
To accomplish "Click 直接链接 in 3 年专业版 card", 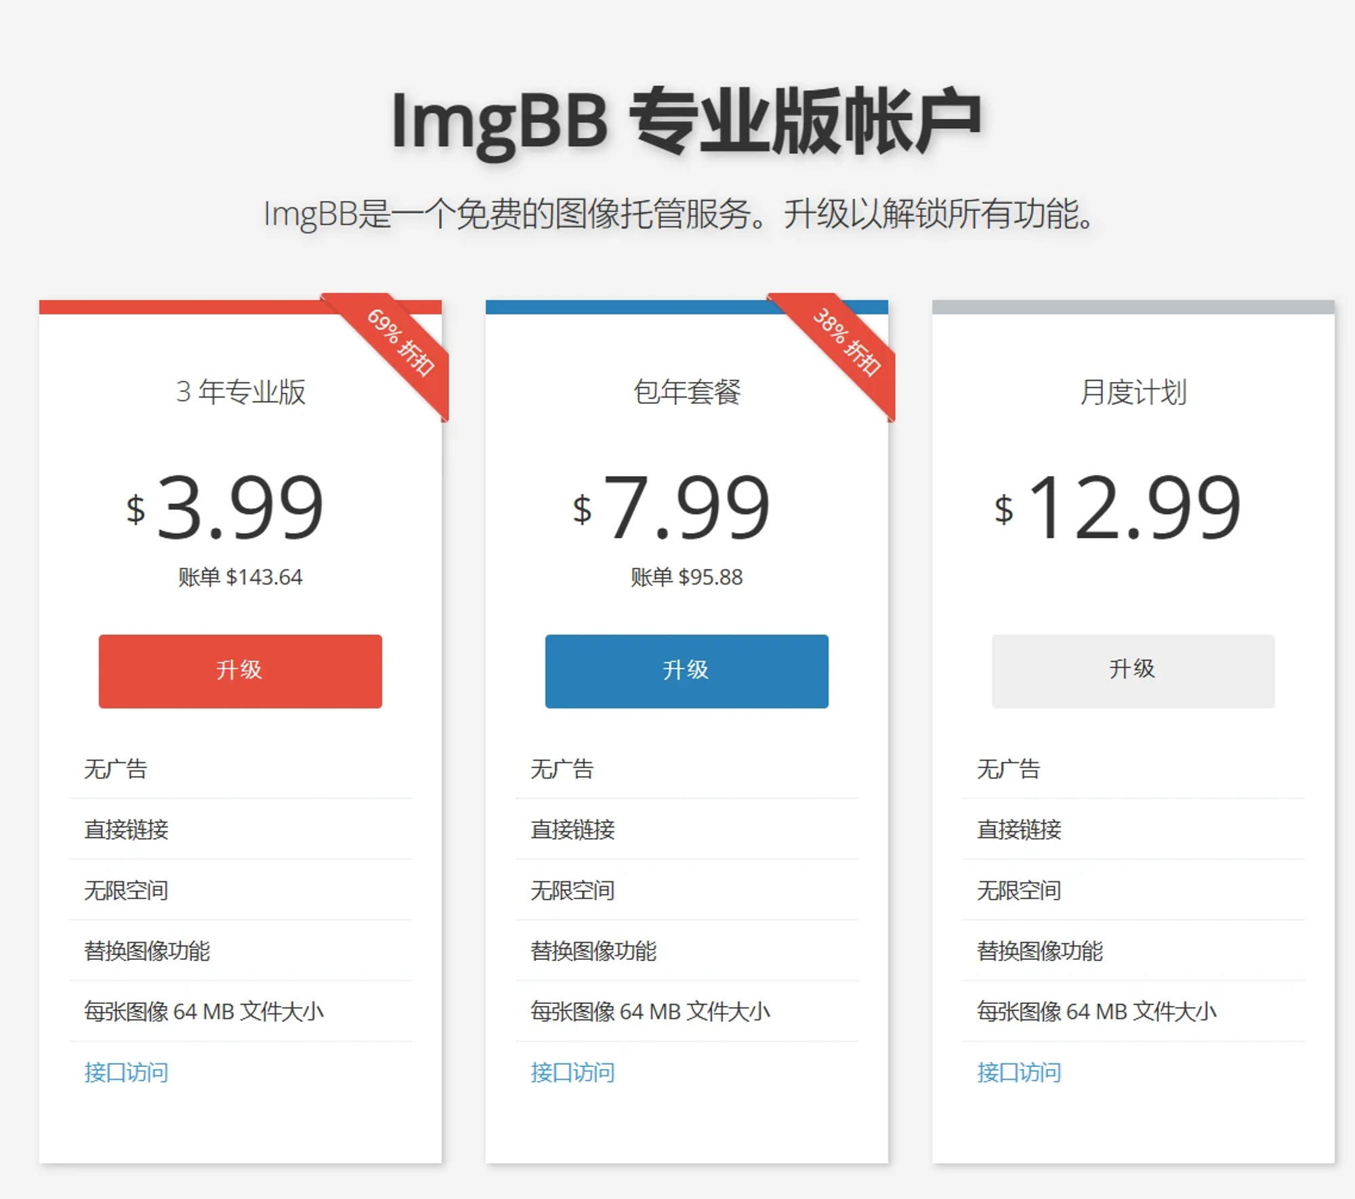I will click(x=126, y=830).
